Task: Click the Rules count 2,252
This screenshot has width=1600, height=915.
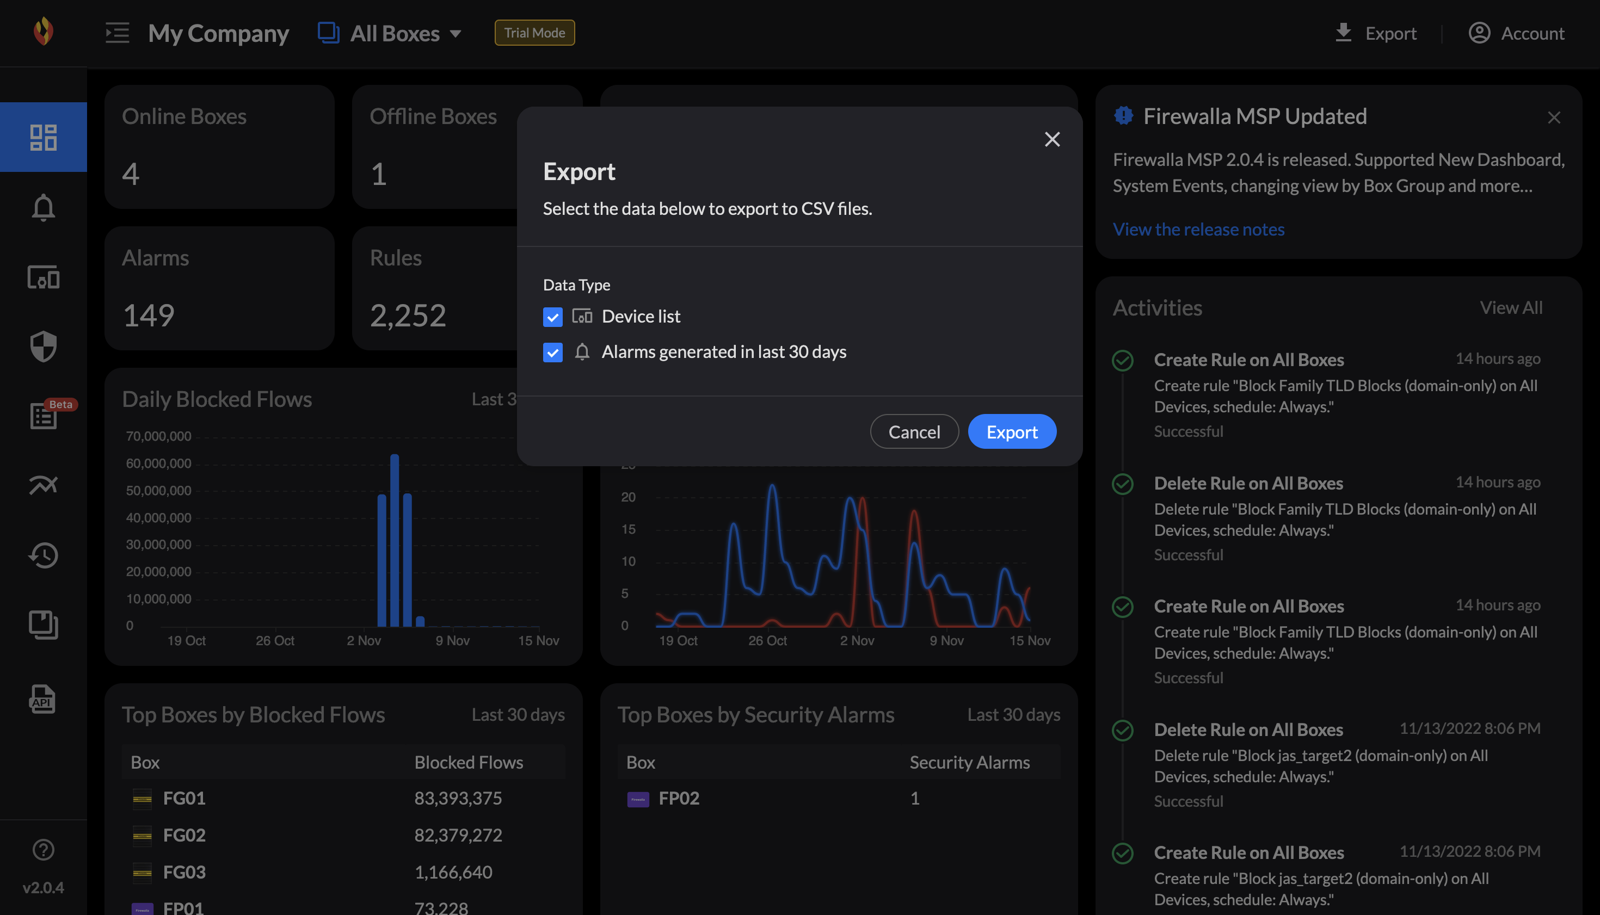Action: point(408,315)
